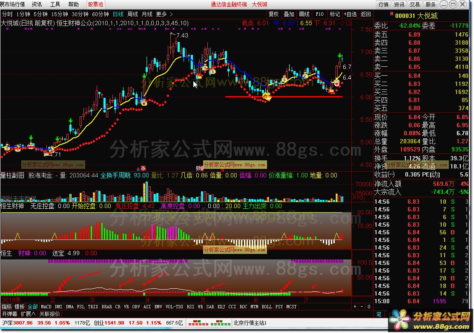Choose the MCST indicator

[x=291, y=307]
